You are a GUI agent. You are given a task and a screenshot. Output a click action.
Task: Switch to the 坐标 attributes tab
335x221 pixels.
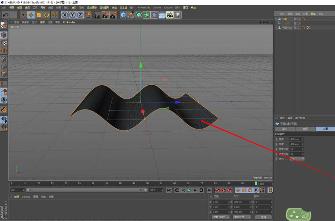click(305, 129)
